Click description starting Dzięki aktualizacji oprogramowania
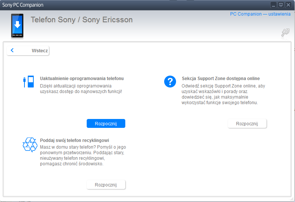This screenshot has height=202, width=295. pyautogui.click(x=81, y=89)
